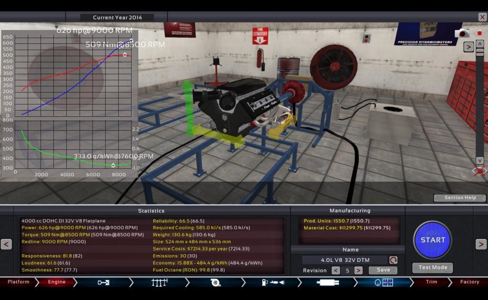
Task: Click the Smoothness: 77.7 statistic
Action: [49, 270]
